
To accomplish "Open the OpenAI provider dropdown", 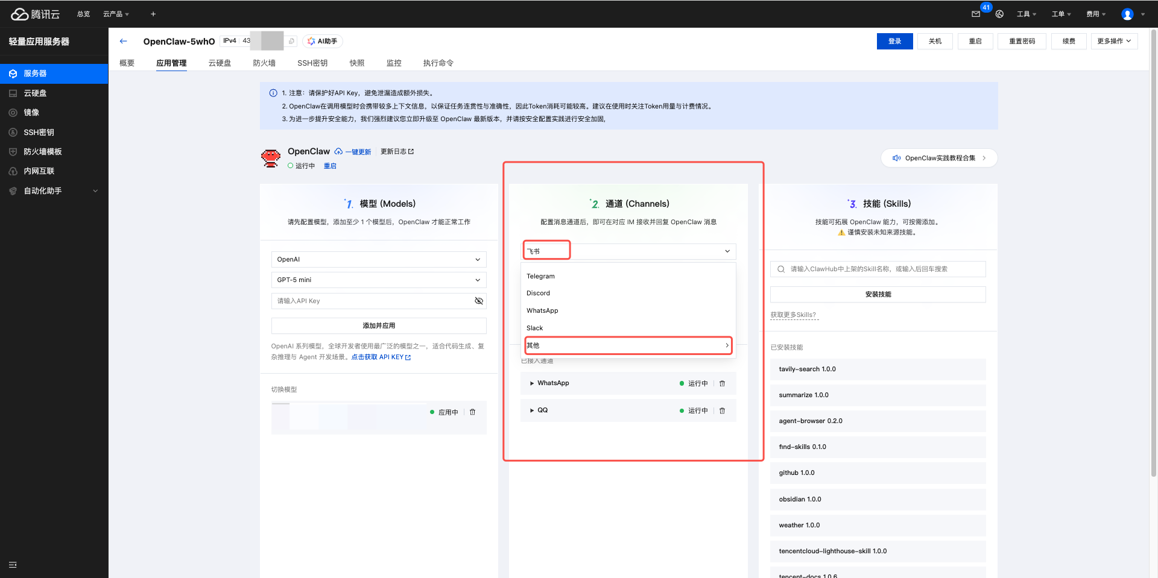I will 378,259.
